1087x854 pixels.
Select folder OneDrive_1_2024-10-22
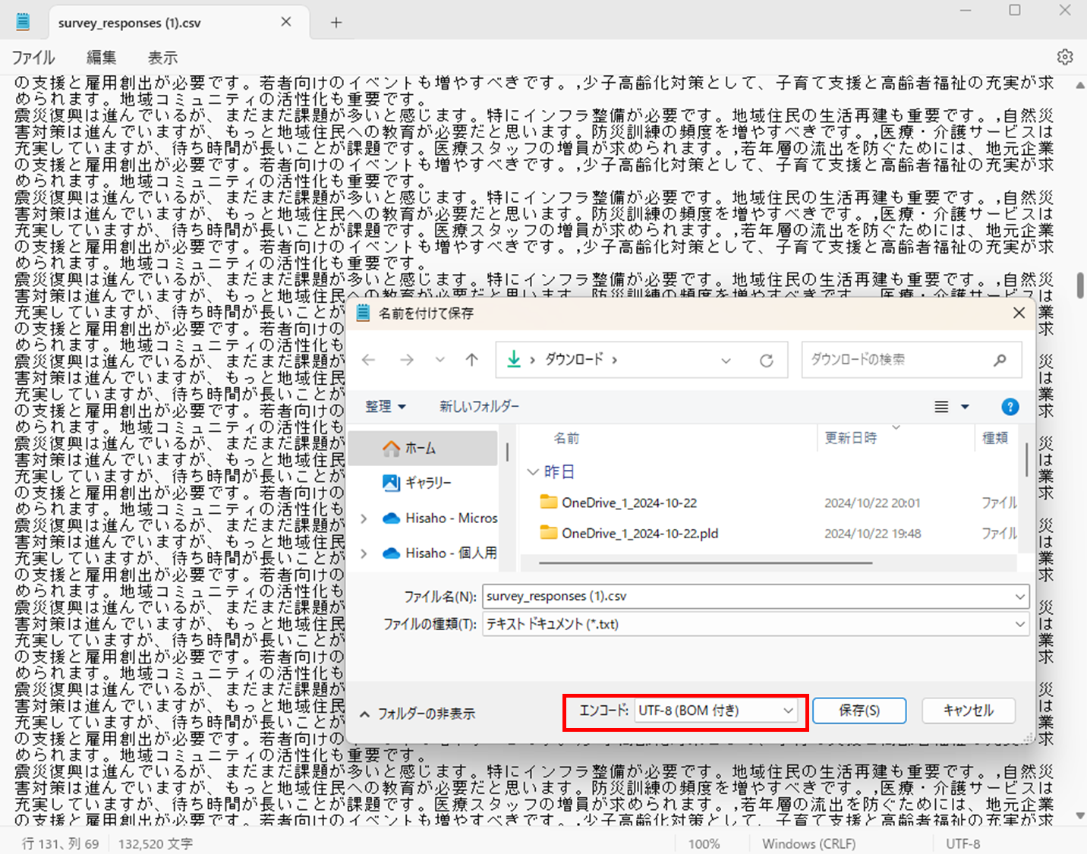[629, 503]
